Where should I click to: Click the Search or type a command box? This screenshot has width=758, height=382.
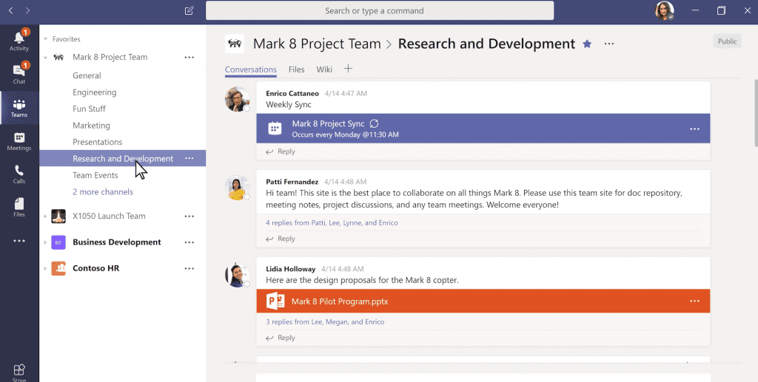coord(380,10)
